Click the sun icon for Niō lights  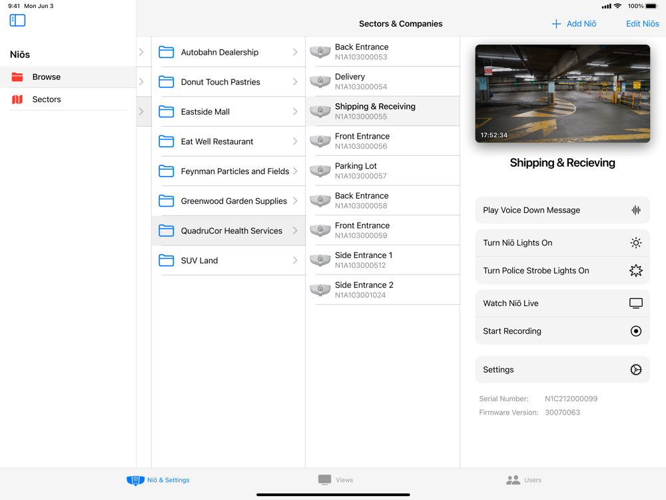coord(636,243)
